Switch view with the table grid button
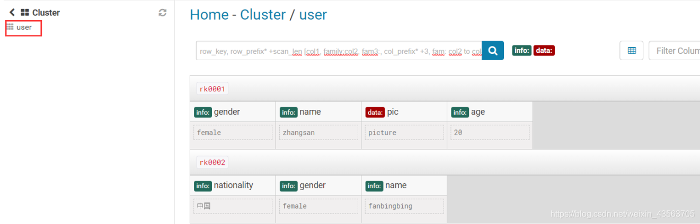The height and width of the screenshot is (224, 700). [x=632, y=51]
